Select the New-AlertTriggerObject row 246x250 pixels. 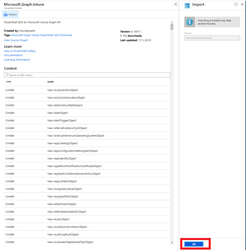tap(87, 120)
